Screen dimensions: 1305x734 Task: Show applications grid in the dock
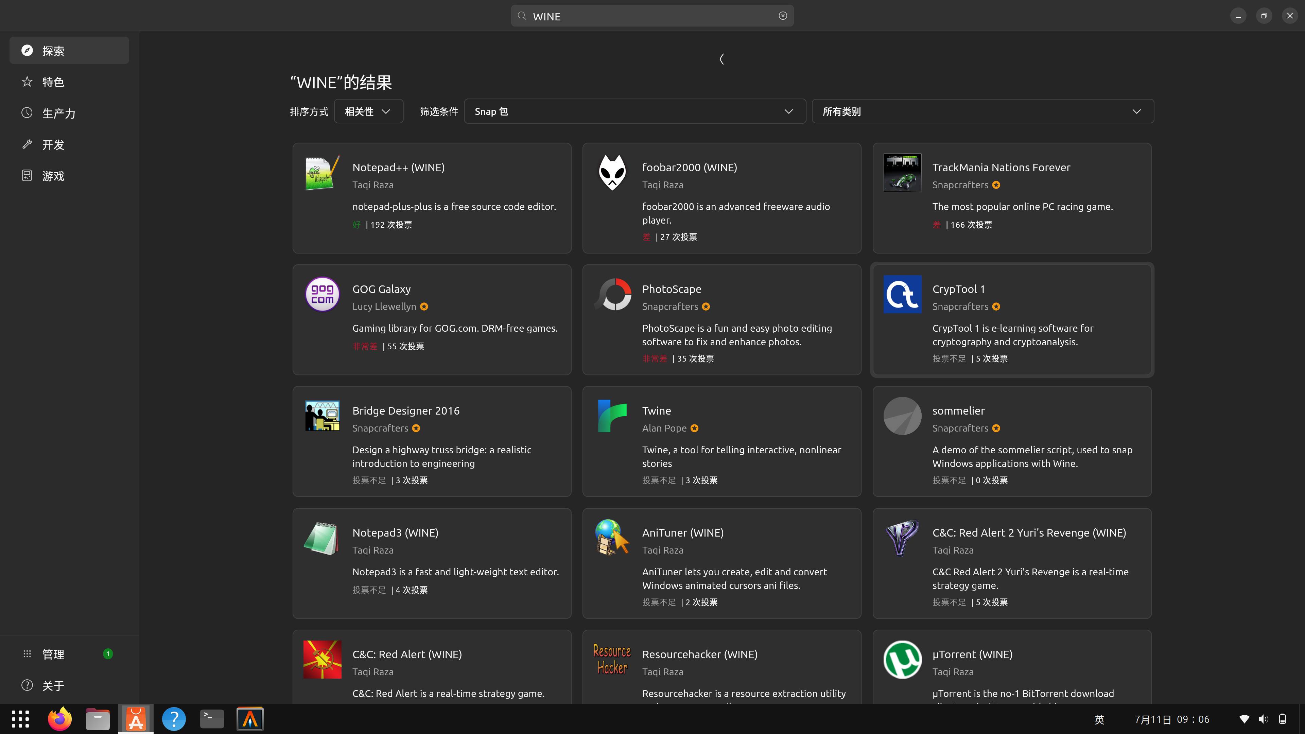pyautogui.click(x=20, y=719)
